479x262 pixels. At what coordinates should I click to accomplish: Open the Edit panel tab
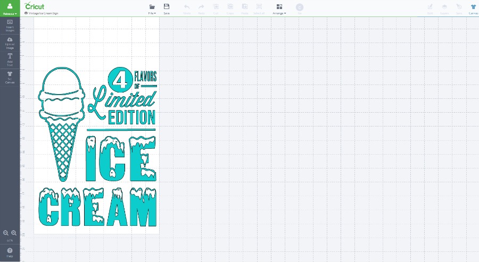pos(430,9)
